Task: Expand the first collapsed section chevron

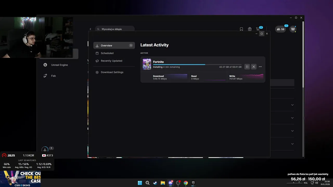Action: click(x=292, y=105)
